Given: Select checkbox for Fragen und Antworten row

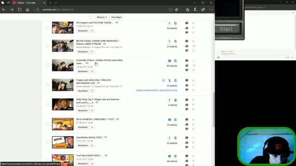Looking at the screenshot, I should coord(48,85).
